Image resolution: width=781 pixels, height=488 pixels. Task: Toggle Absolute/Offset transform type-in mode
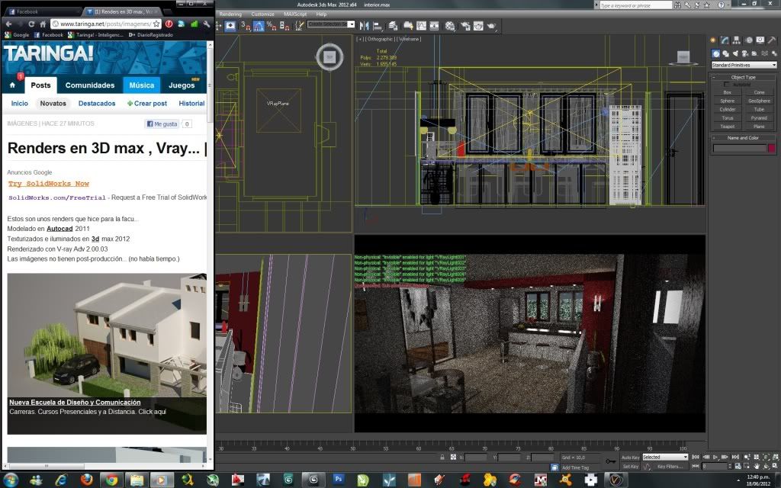[453, 457]
